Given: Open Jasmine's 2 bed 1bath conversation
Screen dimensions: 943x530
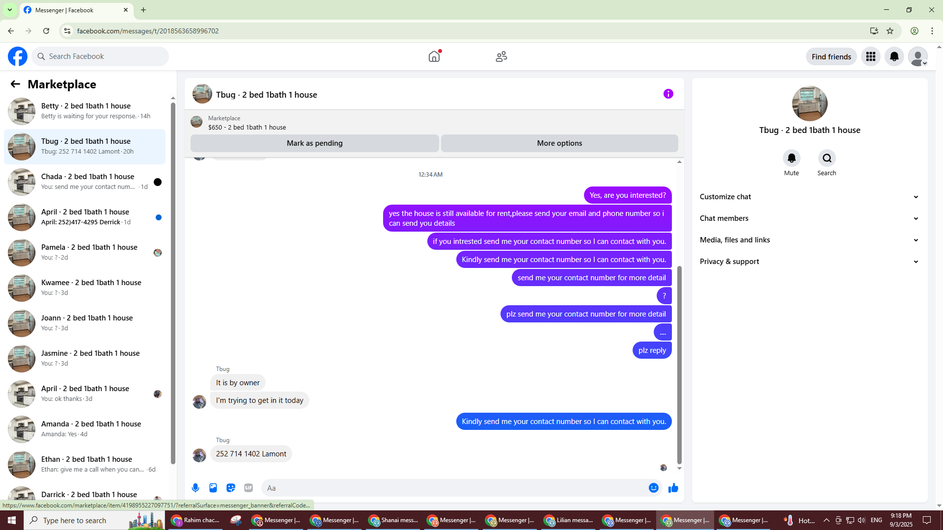Looking at the screenshot, I should [x=85, y=359].
